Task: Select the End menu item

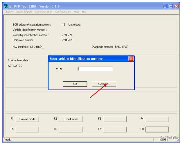Action: point(84,12)
